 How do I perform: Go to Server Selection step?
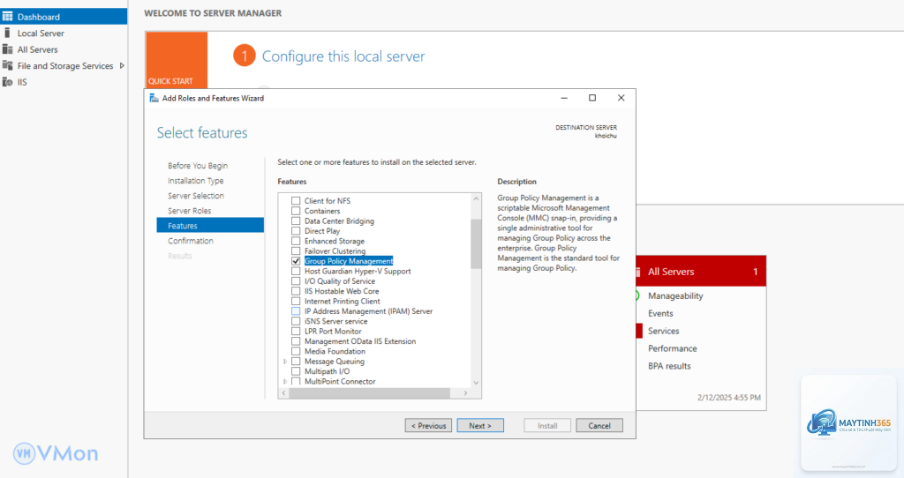196,196
